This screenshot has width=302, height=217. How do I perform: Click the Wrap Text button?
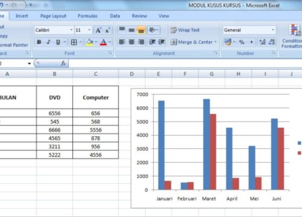click(x=185, y=30)
